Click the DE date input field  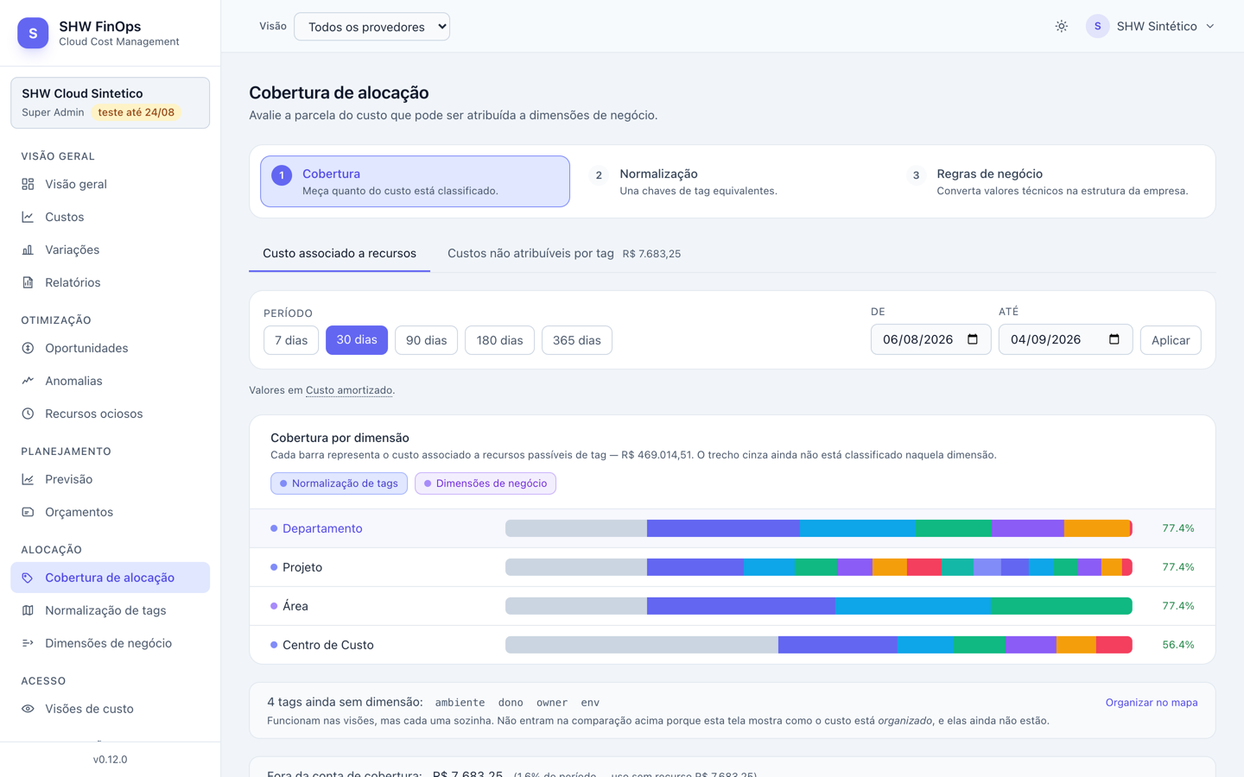930,339
